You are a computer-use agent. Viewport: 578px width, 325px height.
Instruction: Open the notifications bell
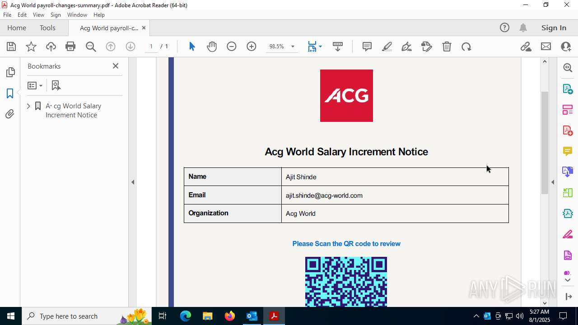pos(523,28)
